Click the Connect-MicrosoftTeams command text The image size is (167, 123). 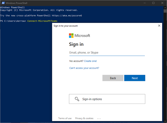pos(42,21)
